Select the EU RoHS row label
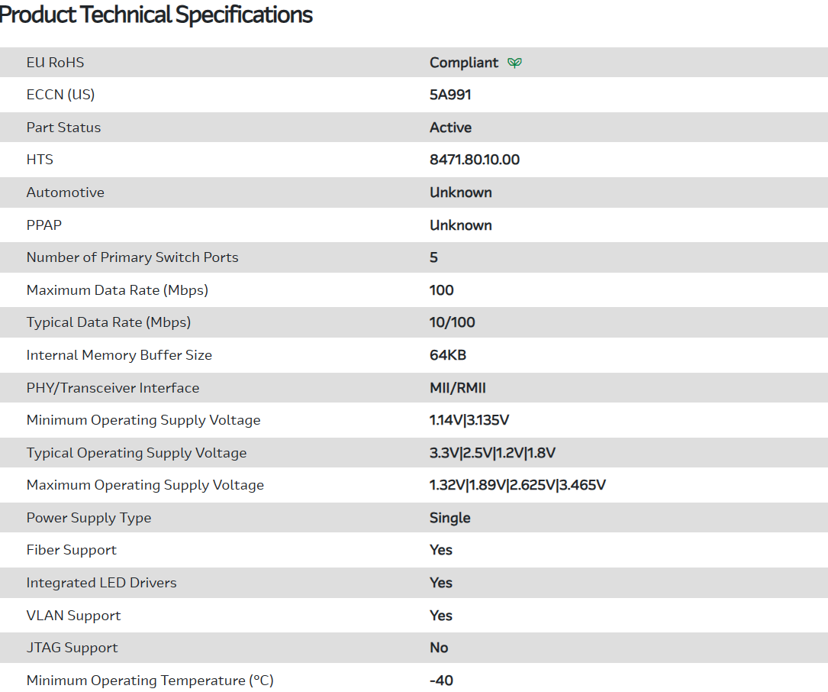 pyautogui.click(x=55, y=63)
